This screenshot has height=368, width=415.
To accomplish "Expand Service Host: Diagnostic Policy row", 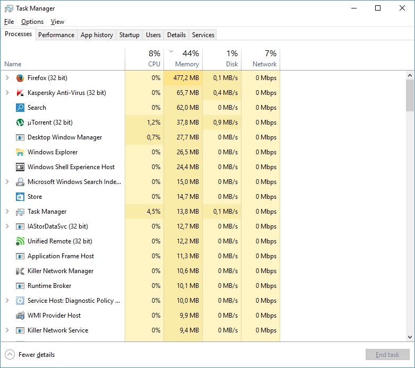I will point(7,301).
